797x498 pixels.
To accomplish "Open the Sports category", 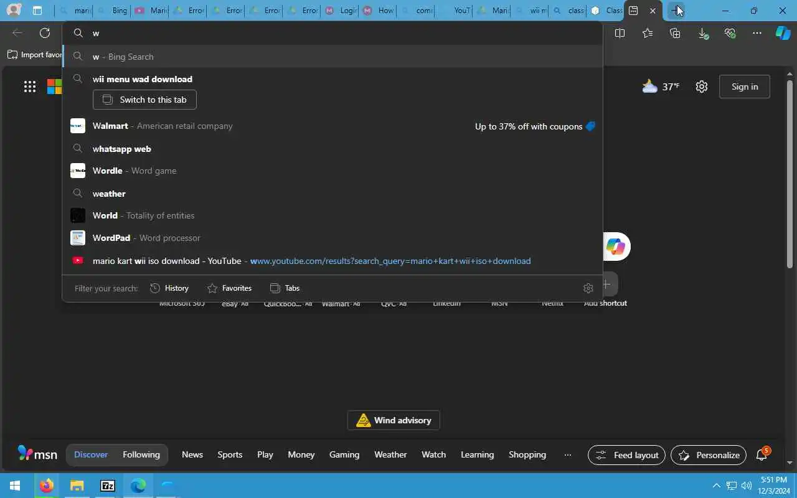I will [230, 454].
